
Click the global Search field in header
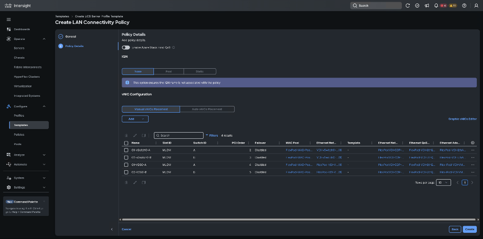(x=376, y=6)
